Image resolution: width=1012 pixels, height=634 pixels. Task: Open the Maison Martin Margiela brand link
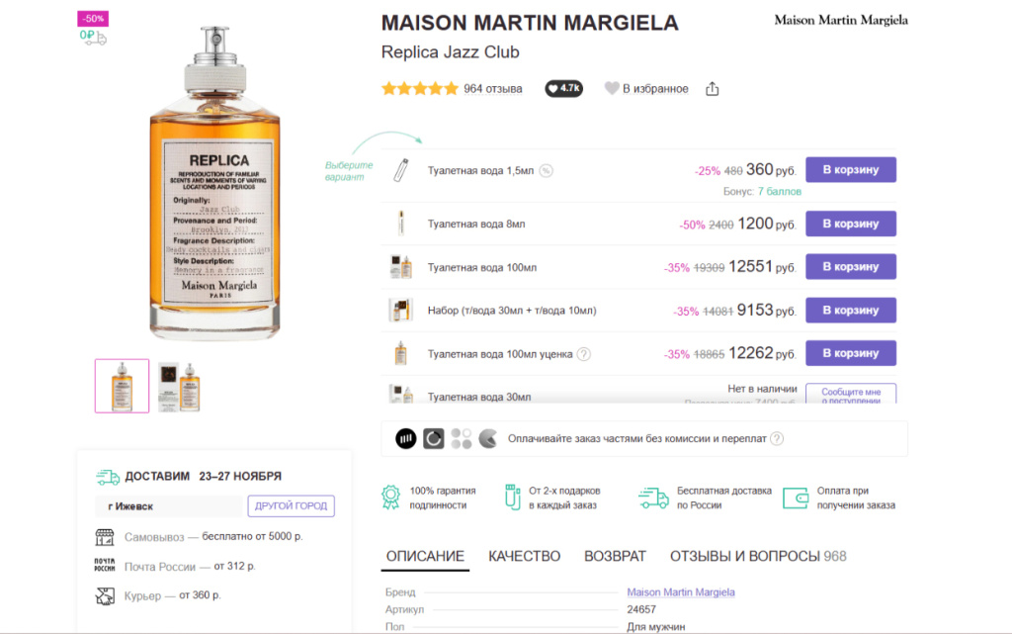click(x=680, y=592)
